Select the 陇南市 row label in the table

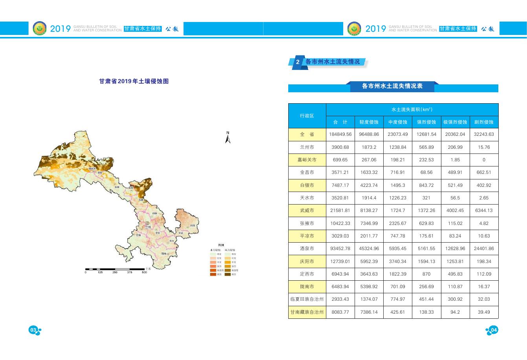click(x=307, y=287)
